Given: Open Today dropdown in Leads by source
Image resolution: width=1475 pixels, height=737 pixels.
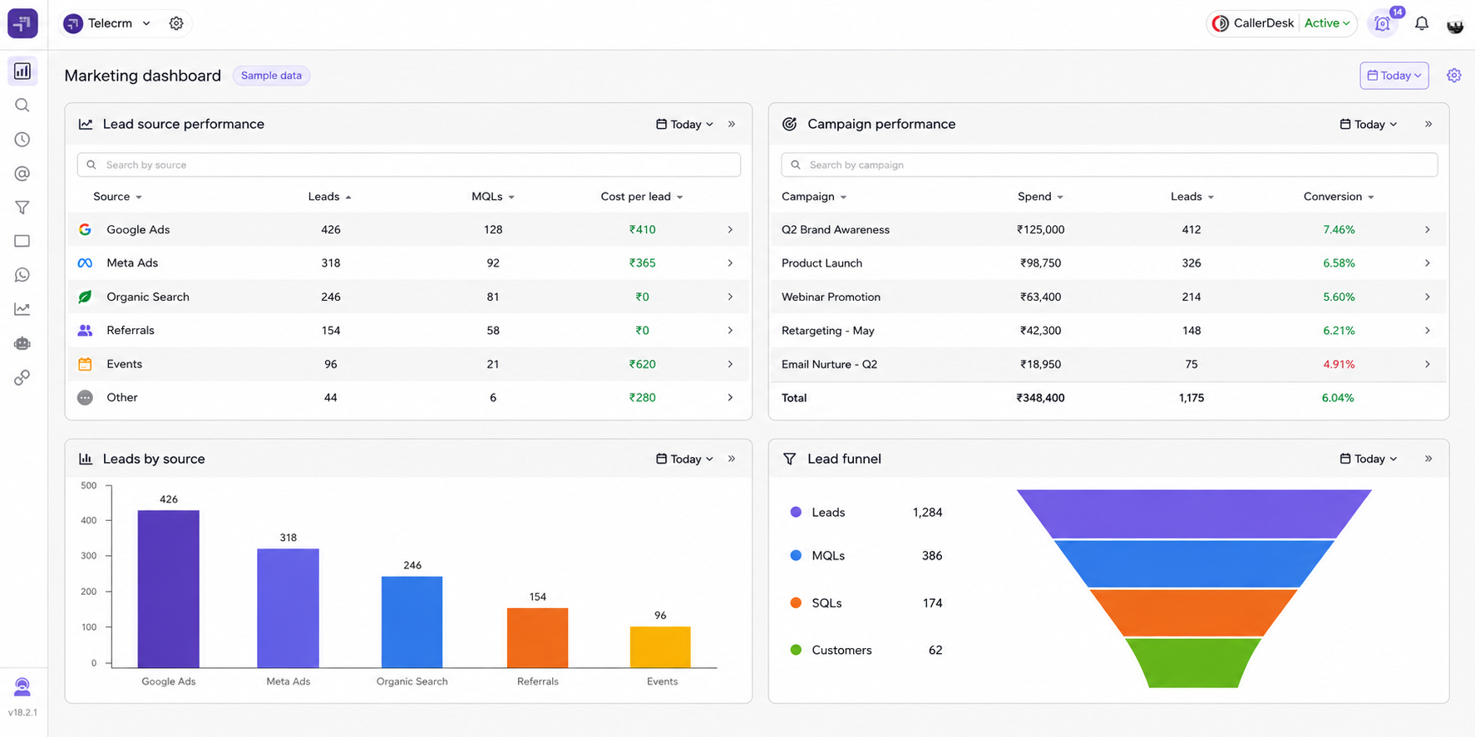Looking at the screenshot, I should 684,459.
